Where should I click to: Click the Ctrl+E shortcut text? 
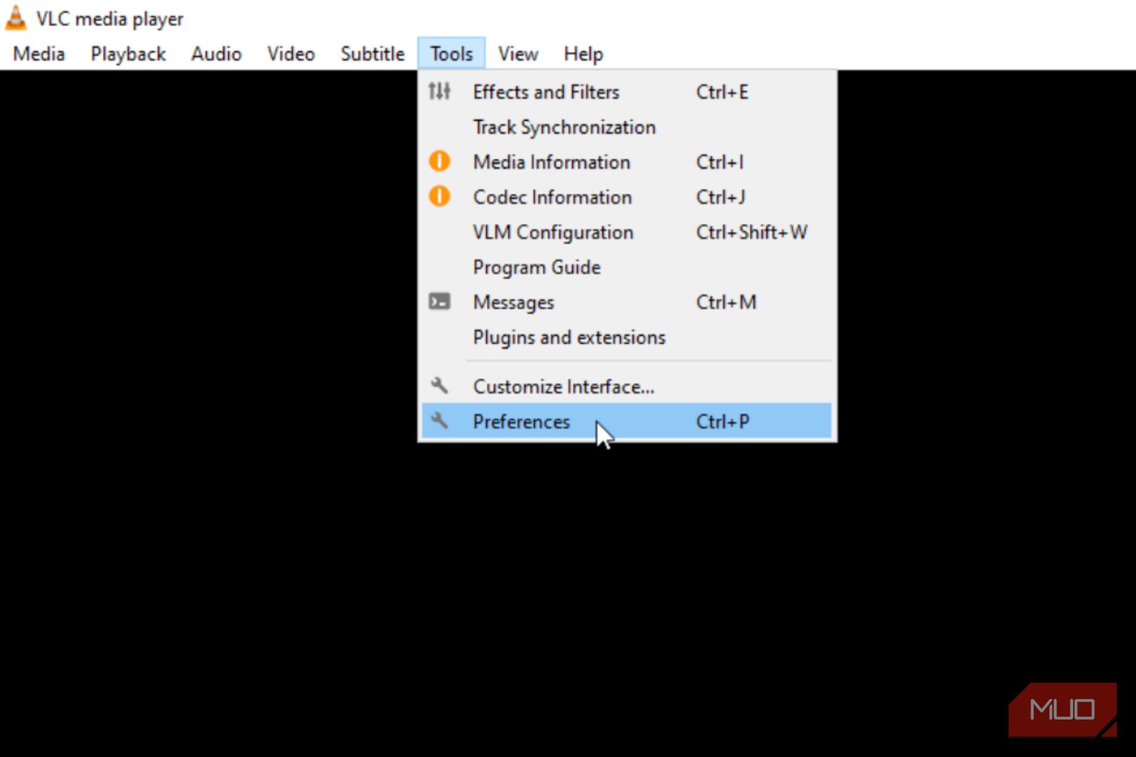[722, 92]
